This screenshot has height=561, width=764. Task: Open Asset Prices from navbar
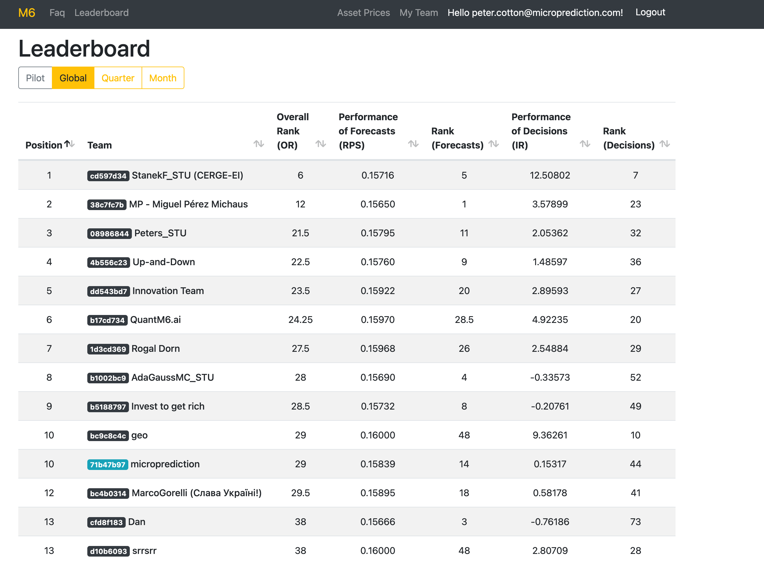point(363,13)
